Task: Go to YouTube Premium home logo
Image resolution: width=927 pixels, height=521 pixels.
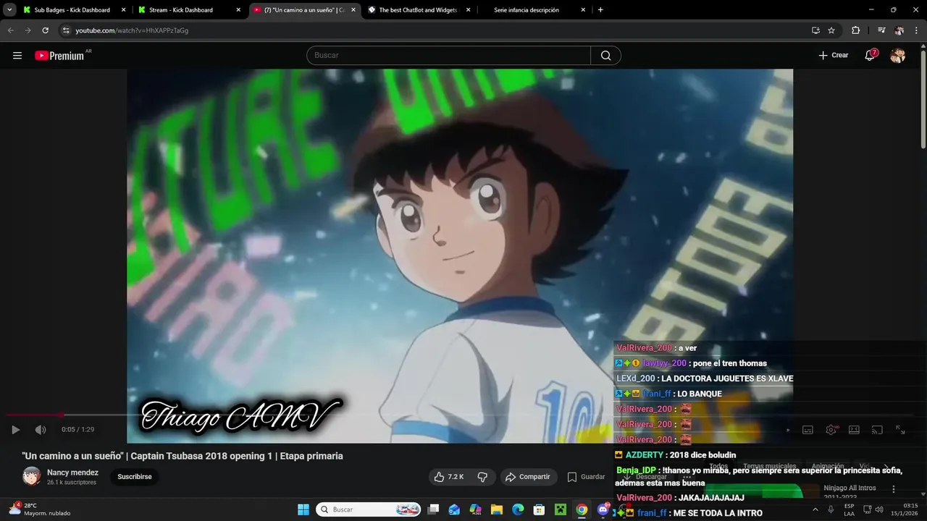Action: click(x=60, y=56)
